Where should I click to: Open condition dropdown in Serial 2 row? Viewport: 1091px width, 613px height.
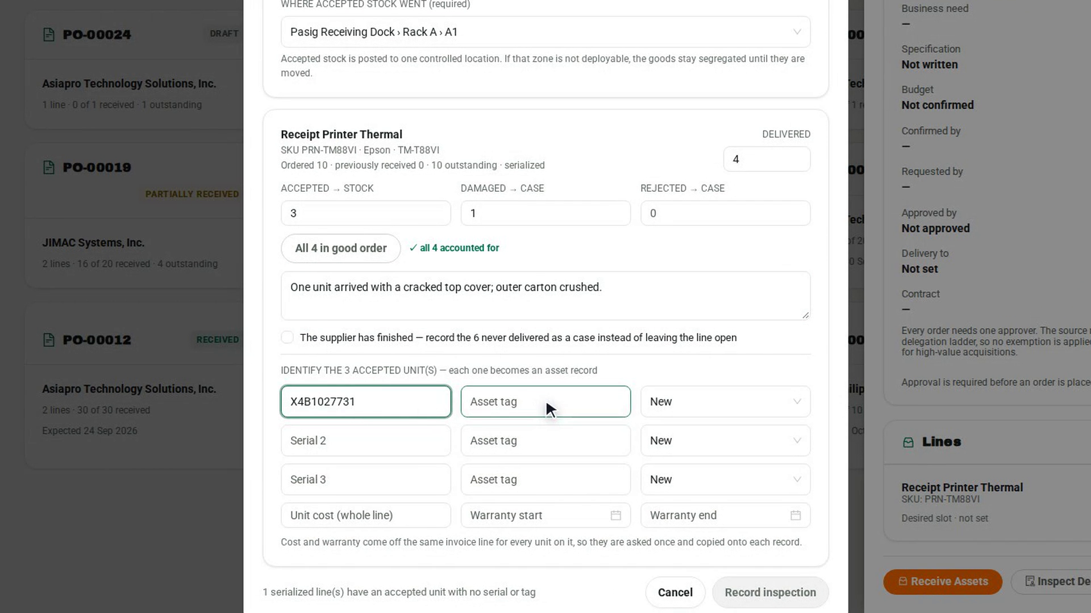click(x=726, y=440)
